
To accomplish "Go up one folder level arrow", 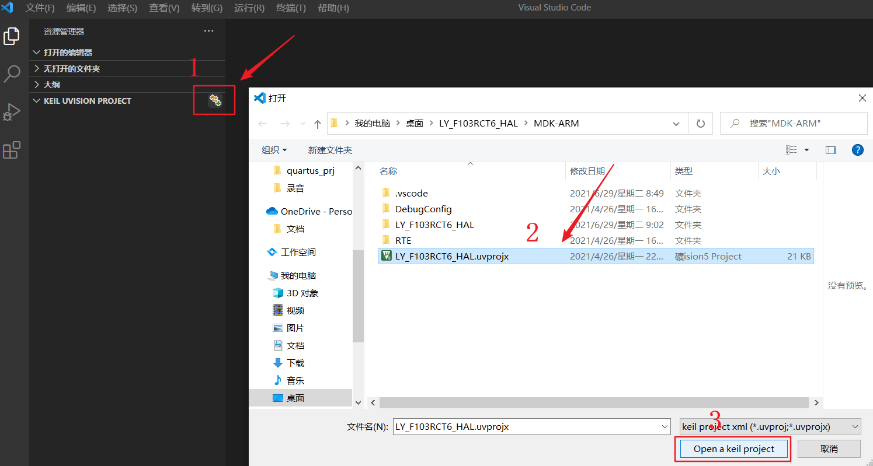I will tap(317, 124).
